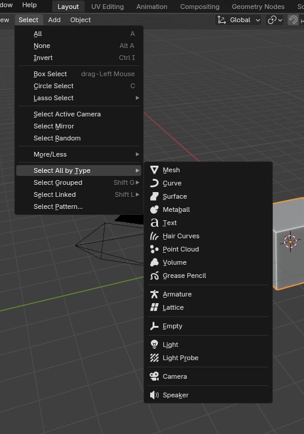Open the Object menu
Screen dimensions: 304x434
[81, 20]
